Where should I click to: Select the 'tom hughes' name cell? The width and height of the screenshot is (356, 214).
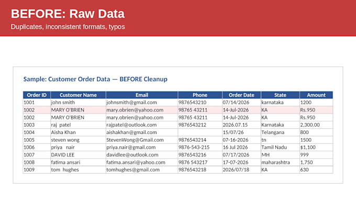tap(78, 170)
